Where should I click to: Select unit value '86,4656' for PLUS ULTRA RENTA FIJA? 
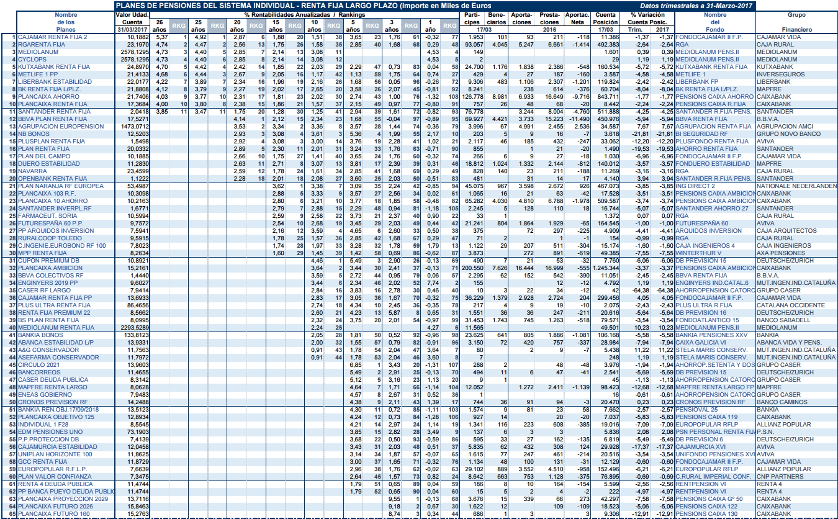(137, 305)
